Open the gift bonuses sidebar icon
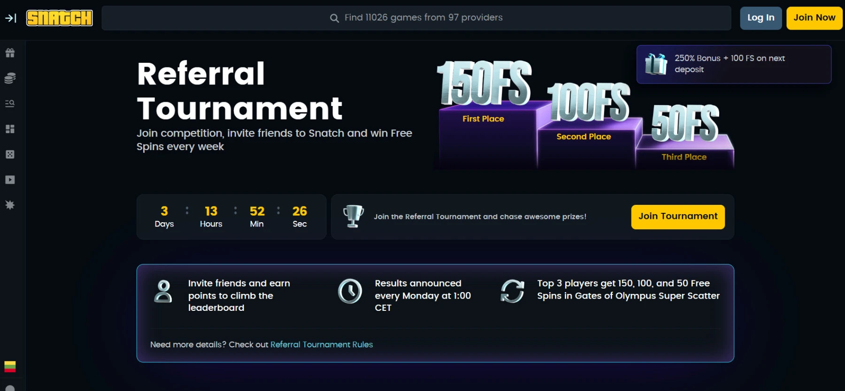This screenshot has width=845, height=391. pyautogui.click(x=10, y=53)
